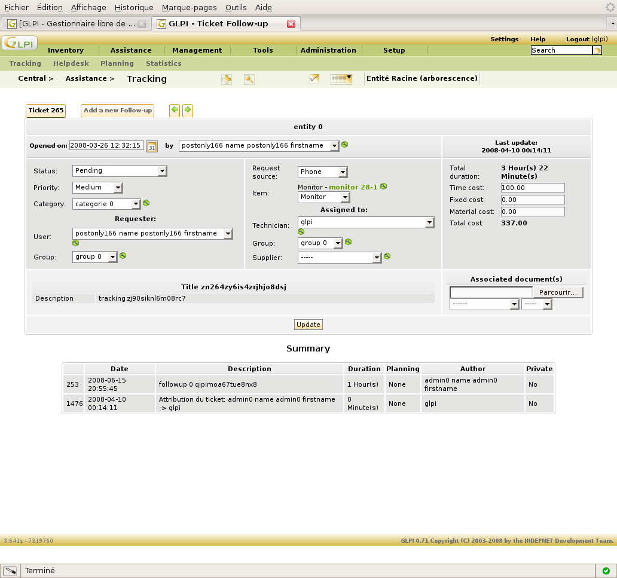Screen dimensions: 617x578
Task: Open the Supplier dropdown
Action: [340, 258]
